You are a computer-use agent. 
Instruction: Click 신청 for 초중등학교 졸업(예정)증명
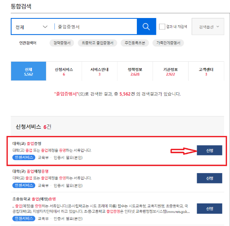click(209, 208)
